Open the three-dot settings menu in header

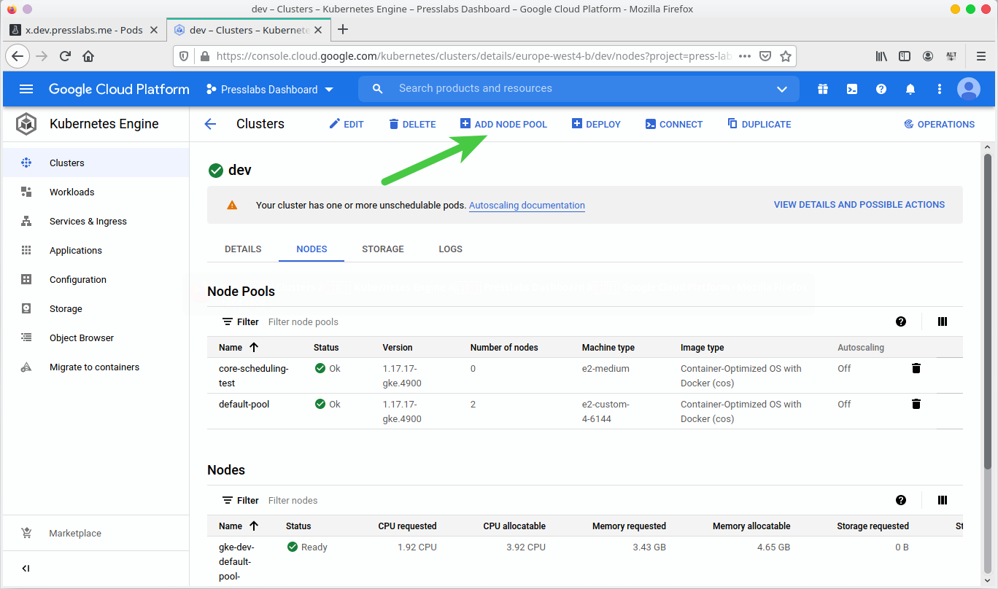click(940, 89)
